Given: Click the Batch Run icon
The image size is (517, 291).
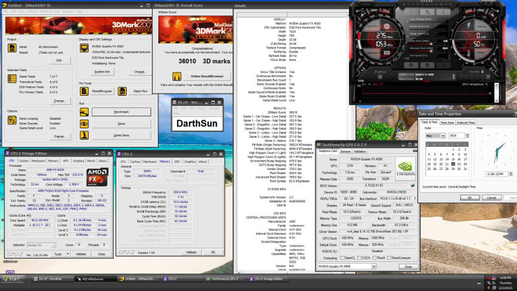Looking at the screenshot, I should point(122,91).
